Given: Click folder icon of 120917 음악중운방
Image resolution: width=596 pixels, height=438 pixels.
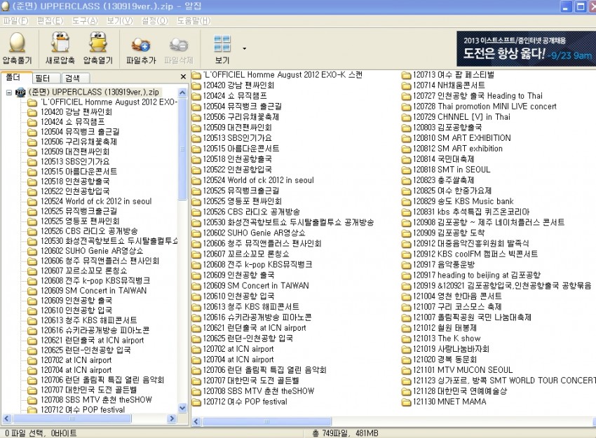Looking at the screenshot, I should click(x=406, y=265).
